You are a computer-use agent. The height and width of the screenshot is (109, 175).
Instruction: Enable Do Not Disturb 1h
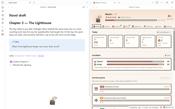(164, 32)
